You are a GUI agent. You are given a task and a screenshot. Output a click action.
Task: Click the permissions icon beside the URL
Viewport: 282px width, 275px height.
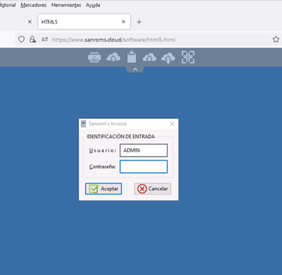pos(45,39)
